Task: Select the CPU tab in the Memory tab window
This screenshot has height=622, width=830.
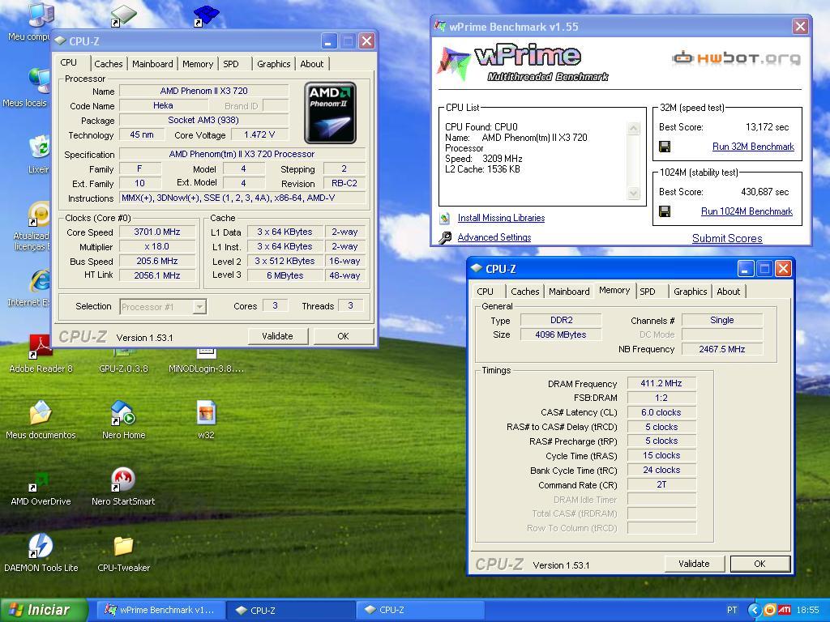Action: tap(485, 292)
